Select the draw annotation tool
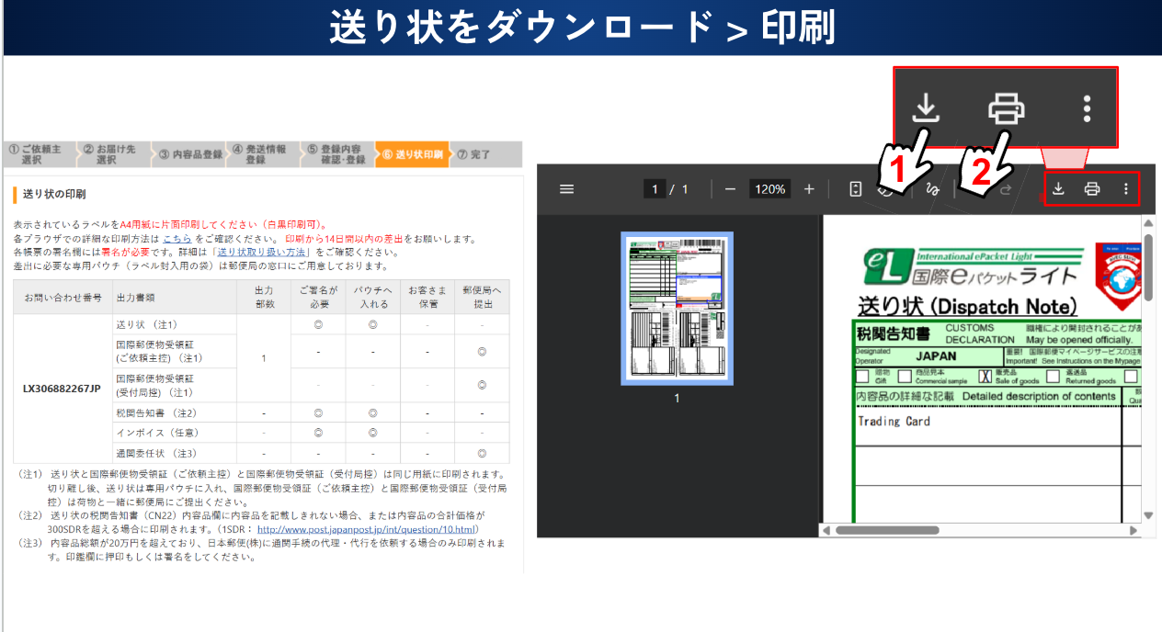Image resolution: width=1162 pixels, height=632 pixels. tap(932, 189)
